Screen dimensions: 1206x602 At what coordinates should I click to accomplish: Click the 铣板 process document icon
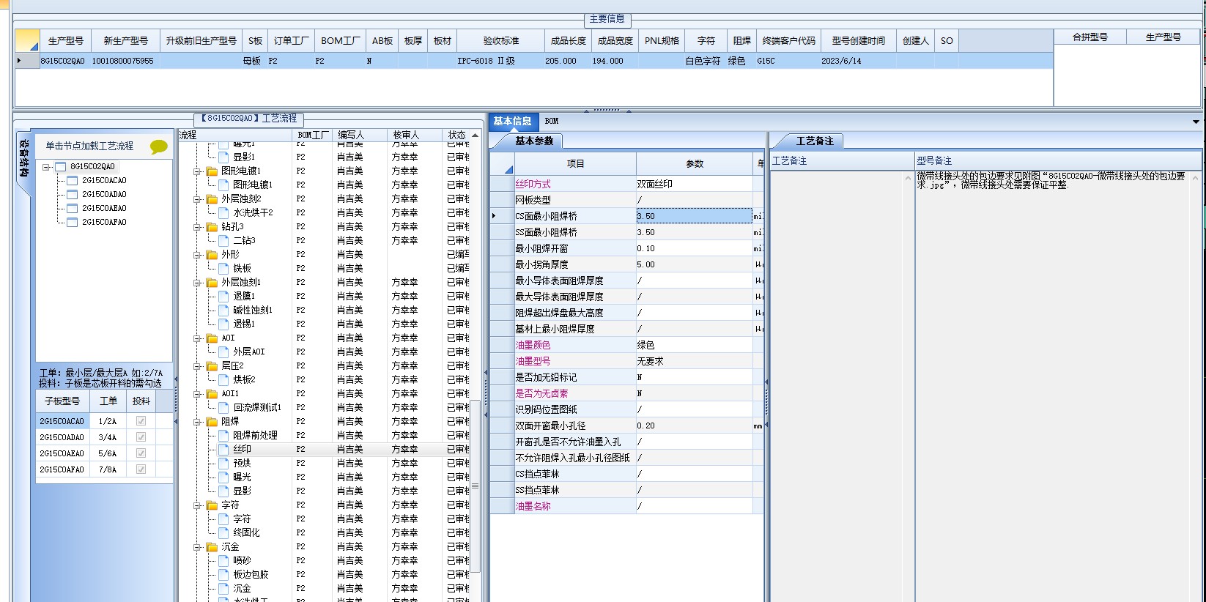click(224, 269)
